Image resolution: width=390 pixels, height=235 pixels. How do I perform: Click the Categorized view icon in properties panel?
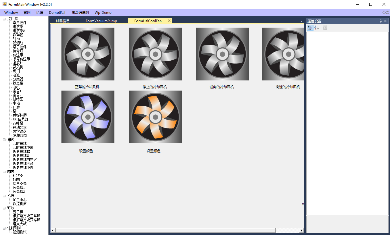pyautogui.click(x=310, y=28)
